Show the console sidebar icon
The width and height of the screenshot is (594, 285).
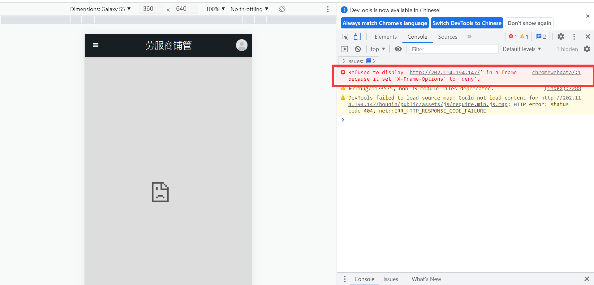pyautogui.click(x=345, y=49)
